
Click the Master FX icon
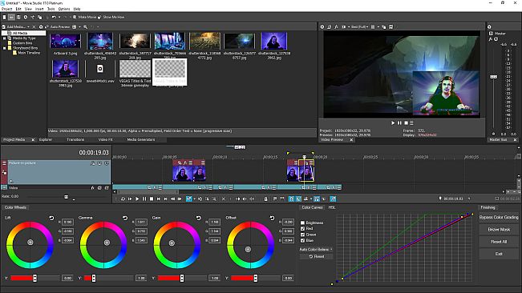491,39
